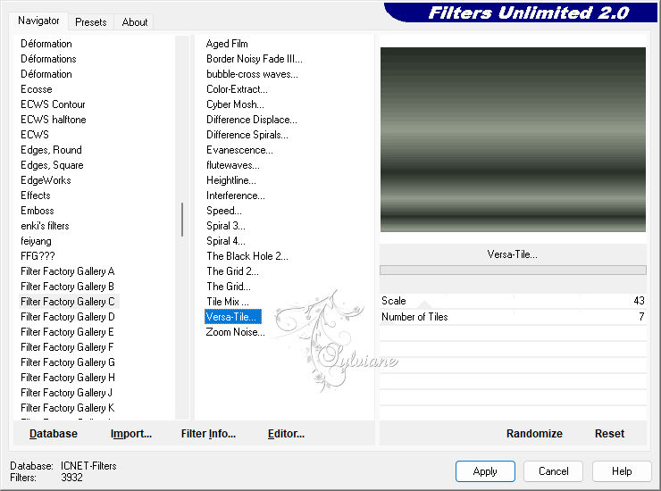Viewport: 661px width, 491px height.
Task: Click Randomize settings
Action: click(534, 434)
